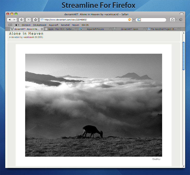Click the orange RSS feed icon in address bar

(130, 20)
